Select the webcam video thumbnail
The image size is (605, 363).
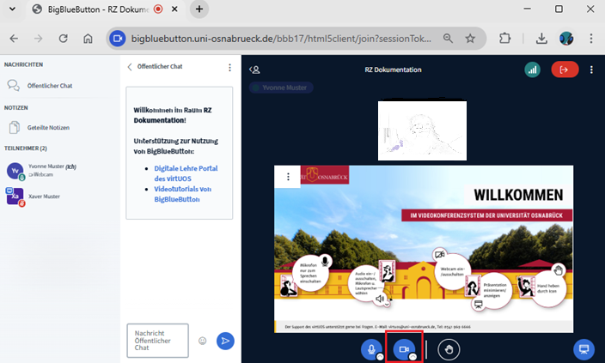click(422, 130)
